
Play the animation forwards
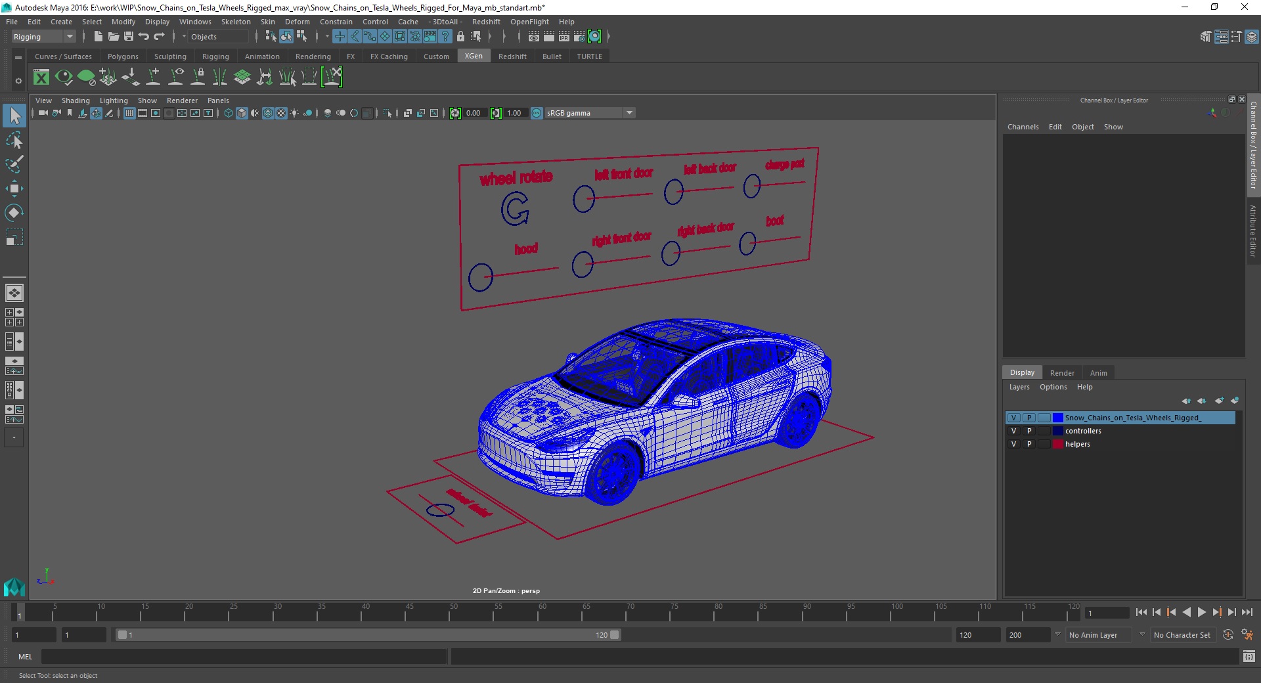click(x=1202, y=612)
